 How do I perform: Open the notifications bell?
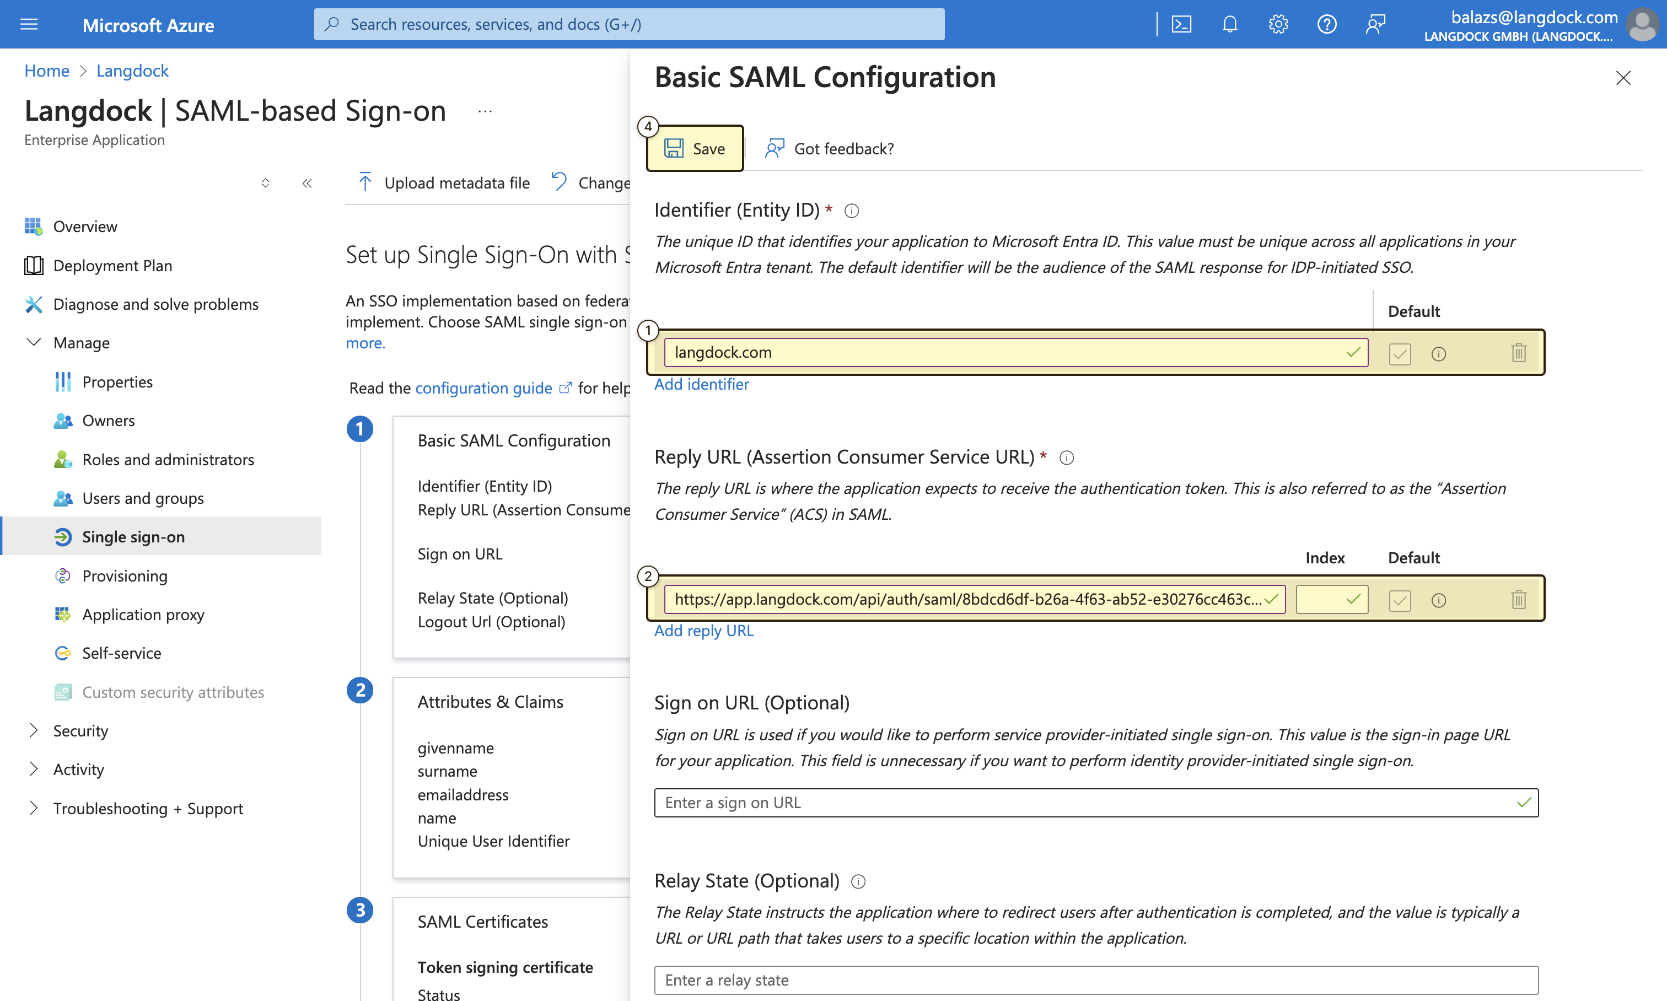[1230, 25]
